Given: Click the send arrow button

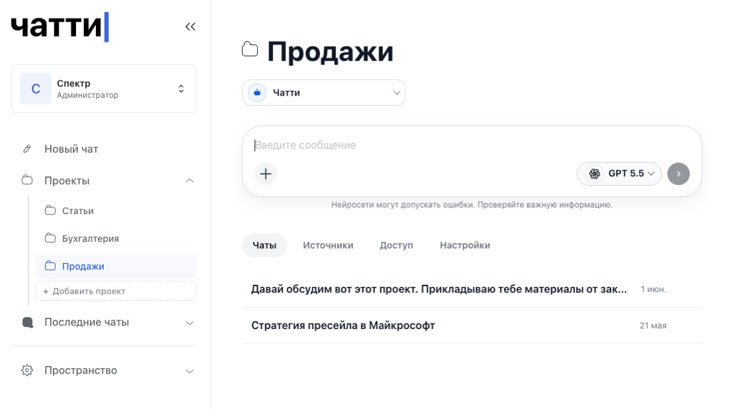Looking at the screenshot, I should coord(678,174).
